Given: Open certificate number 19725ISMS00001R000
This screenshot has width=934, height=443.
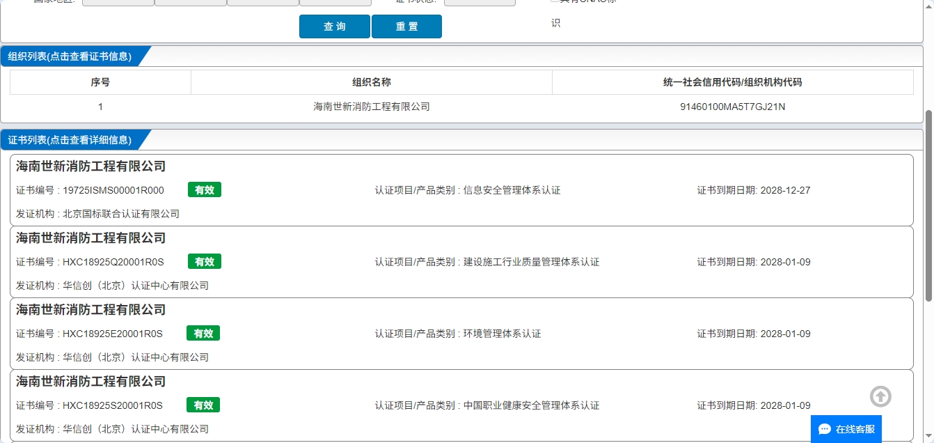Looking at the screenshot, I should tap(113, 190).
